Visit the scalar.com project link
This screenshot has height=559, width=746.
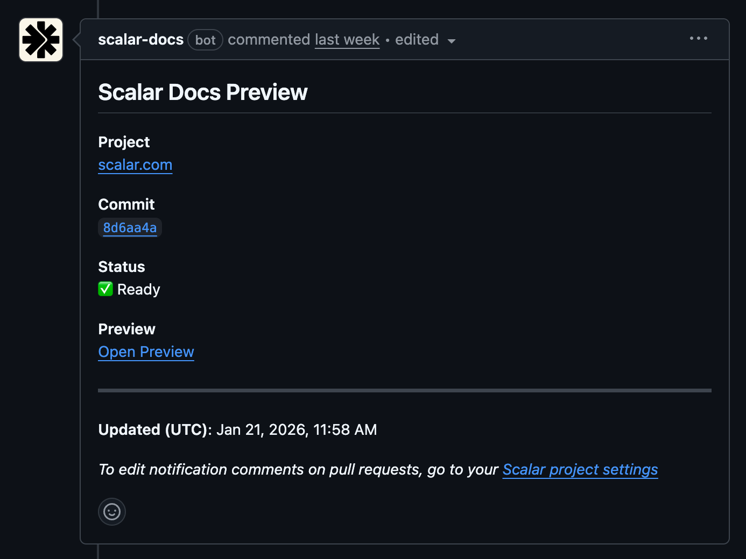pyautogui.click(x=135, y=165)
